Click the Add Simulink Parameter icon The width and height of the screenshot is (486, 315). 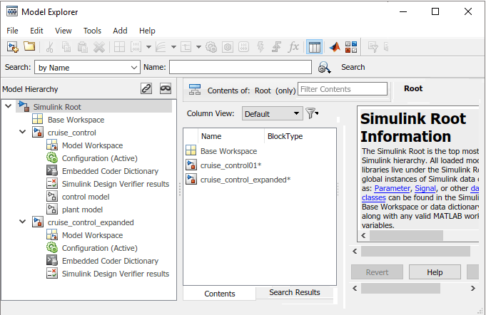coord(136,47)
